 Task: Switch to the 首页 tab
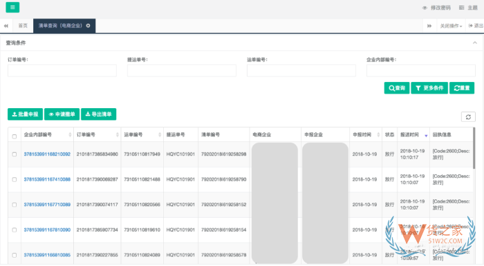click(x=23, y=25)
